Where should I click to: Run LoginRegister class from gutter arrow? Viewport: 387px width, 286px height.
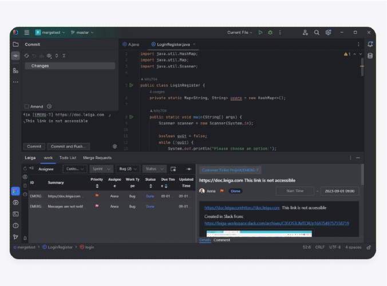click(132, 85)
